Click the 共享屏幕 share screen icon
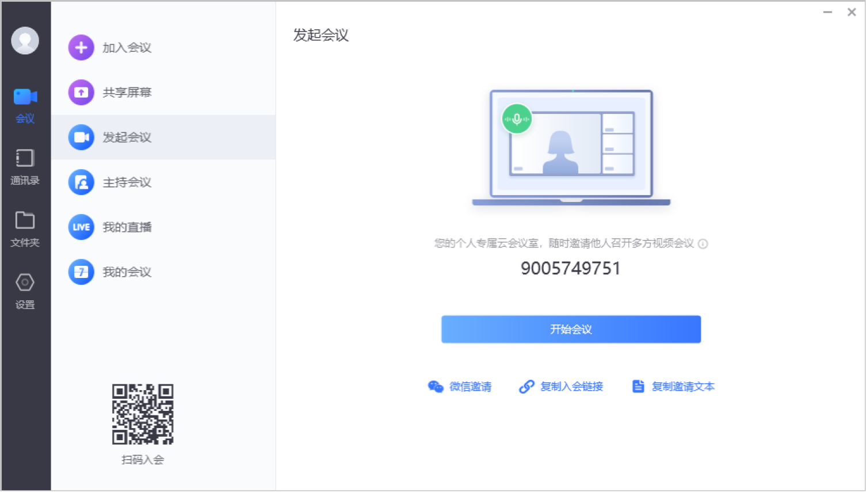This screenshot has height=492, width=866. point(81,93)
